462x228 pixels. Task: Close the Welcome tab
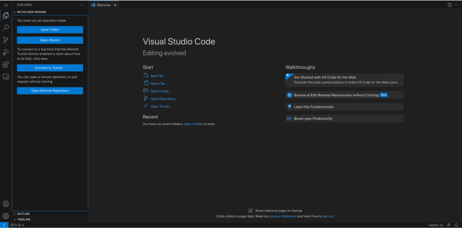pos(115,5)
